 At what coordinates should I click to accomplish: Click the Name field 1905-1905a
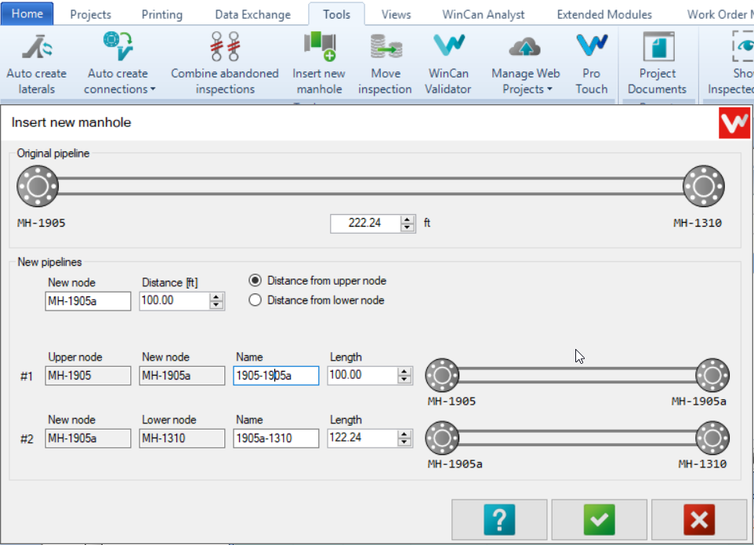coord(276,375)
